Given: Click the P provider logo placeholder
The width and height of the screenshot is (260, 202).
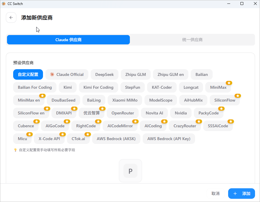Looking at the screenshot, I should (x=130, y=171).
